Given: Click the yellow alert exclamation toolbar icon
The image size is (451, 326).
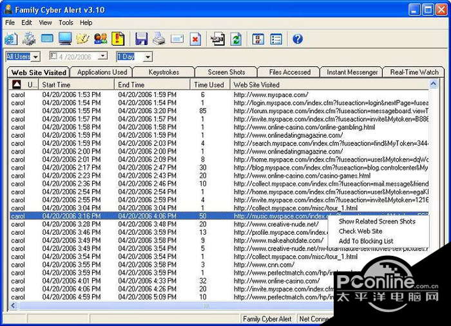Looking at the screenshot, I should coord(118,39).
